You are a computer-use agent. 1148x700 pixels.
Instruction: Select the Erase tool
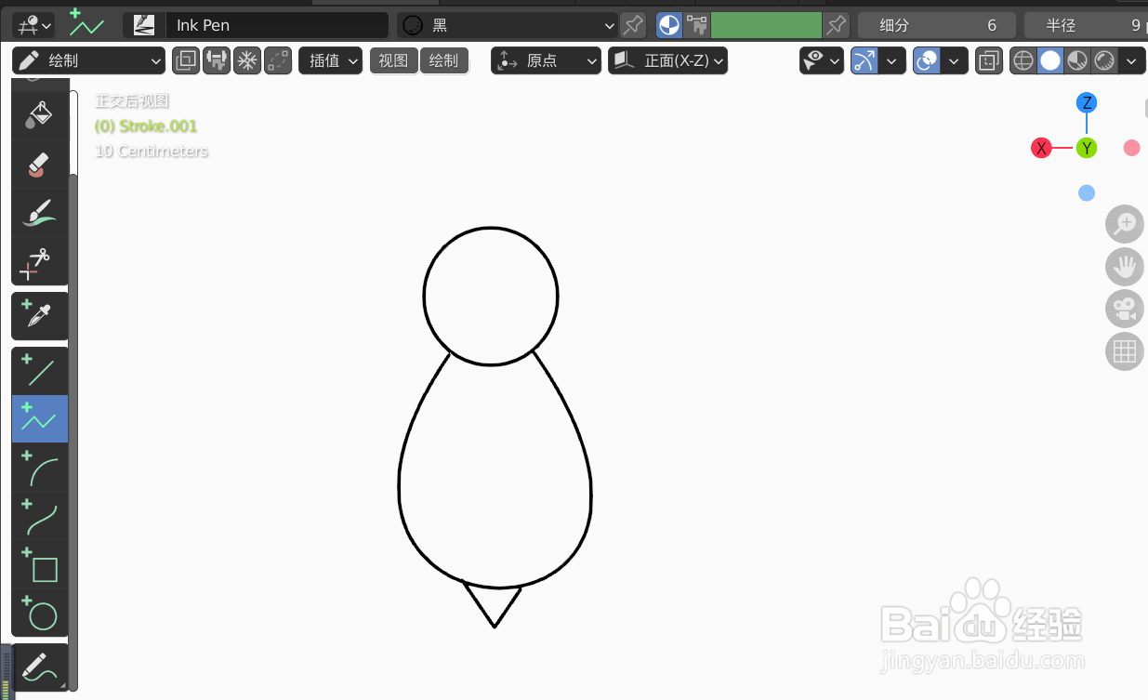(39, 165)
